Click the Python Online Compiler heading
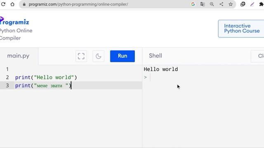264x148 pixels. coord(16,34)
